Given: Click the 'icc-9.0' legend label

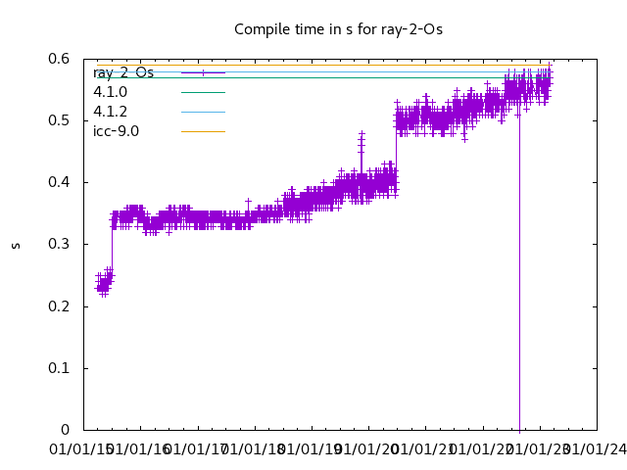Looking at the screenshot, I should point(116,131).
